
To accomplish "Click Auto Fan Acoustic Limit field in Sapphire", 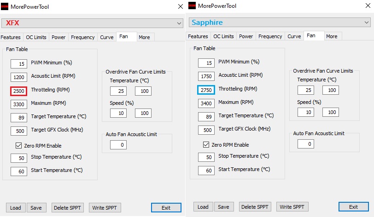I will (x=306, y=144).
